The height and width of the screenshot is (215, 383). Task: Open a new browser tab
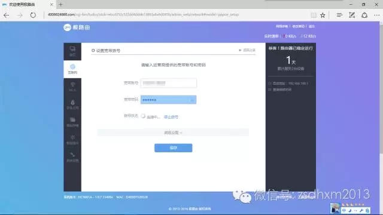[60, 4]
